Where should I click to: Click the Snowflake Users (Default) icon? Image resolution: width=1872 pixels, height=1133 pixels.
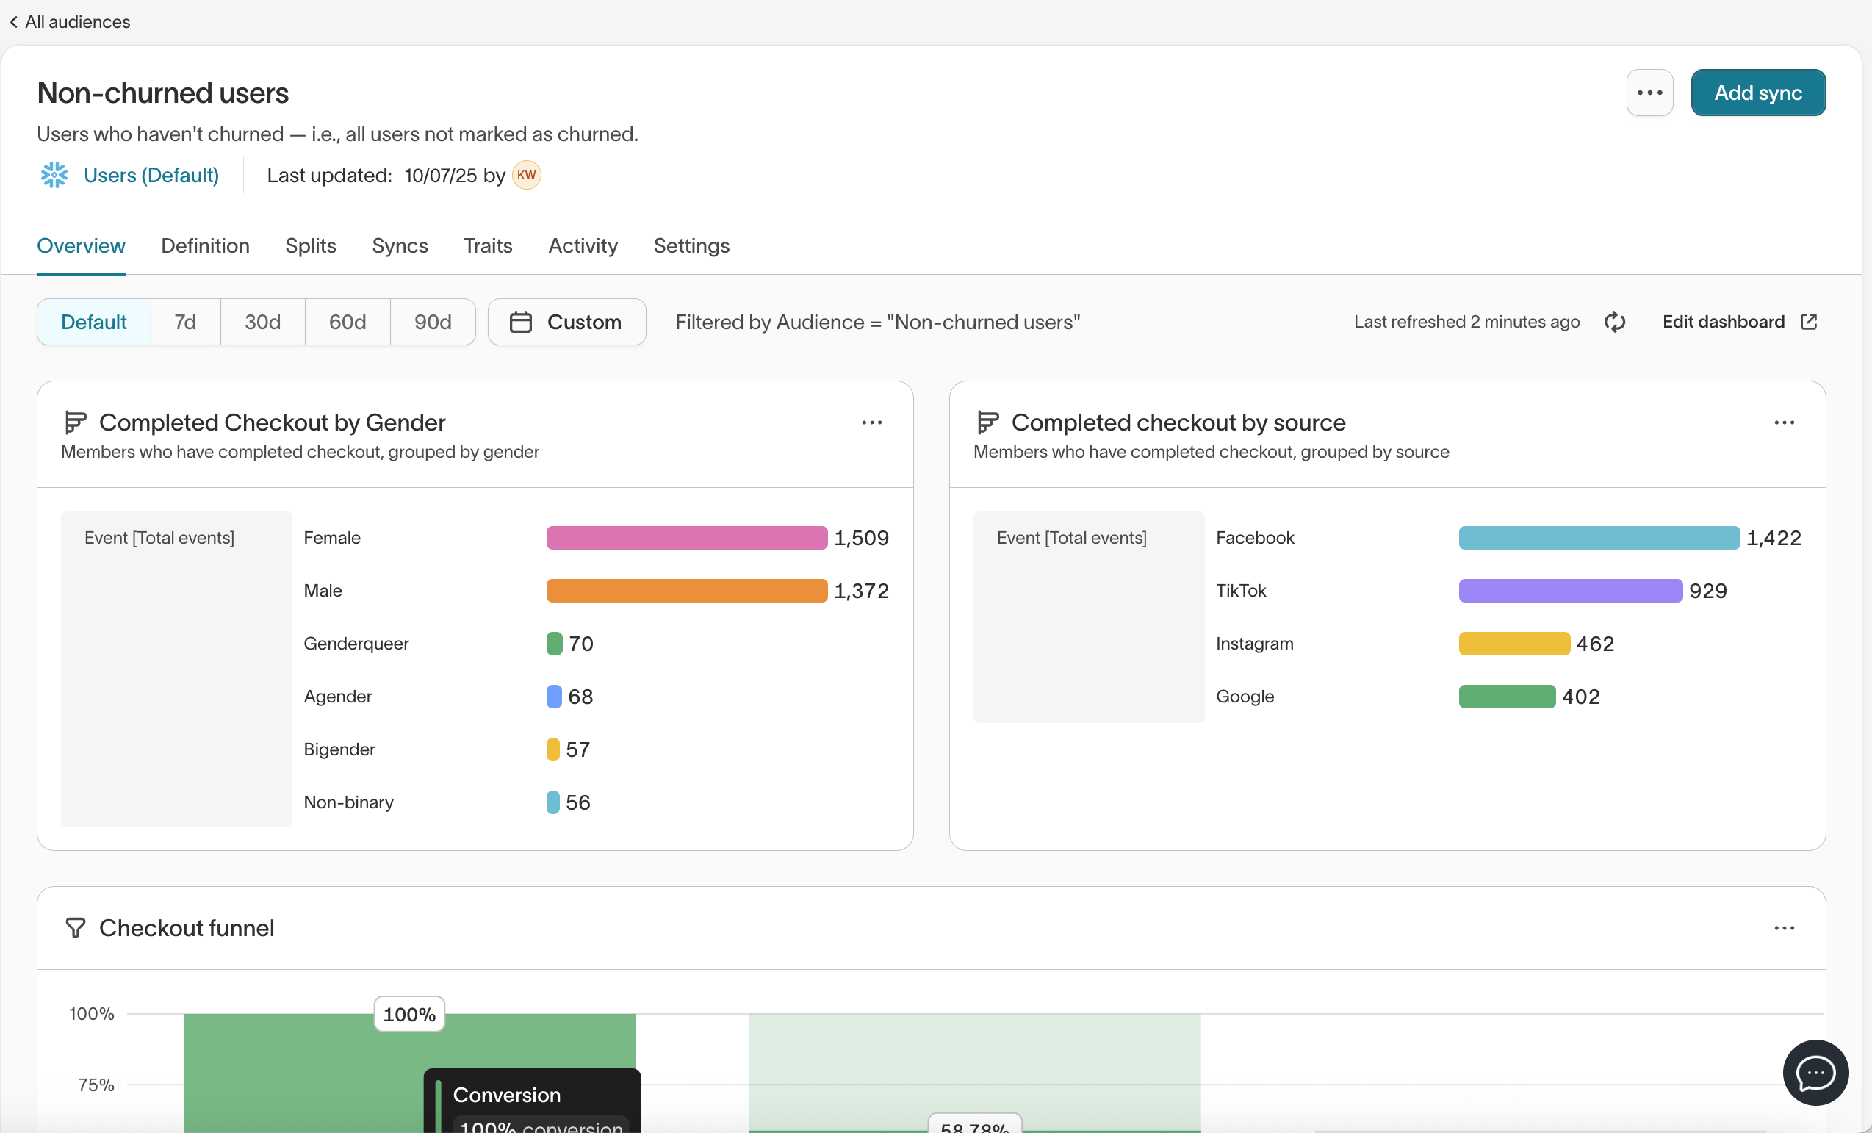[x=54, y=176]
